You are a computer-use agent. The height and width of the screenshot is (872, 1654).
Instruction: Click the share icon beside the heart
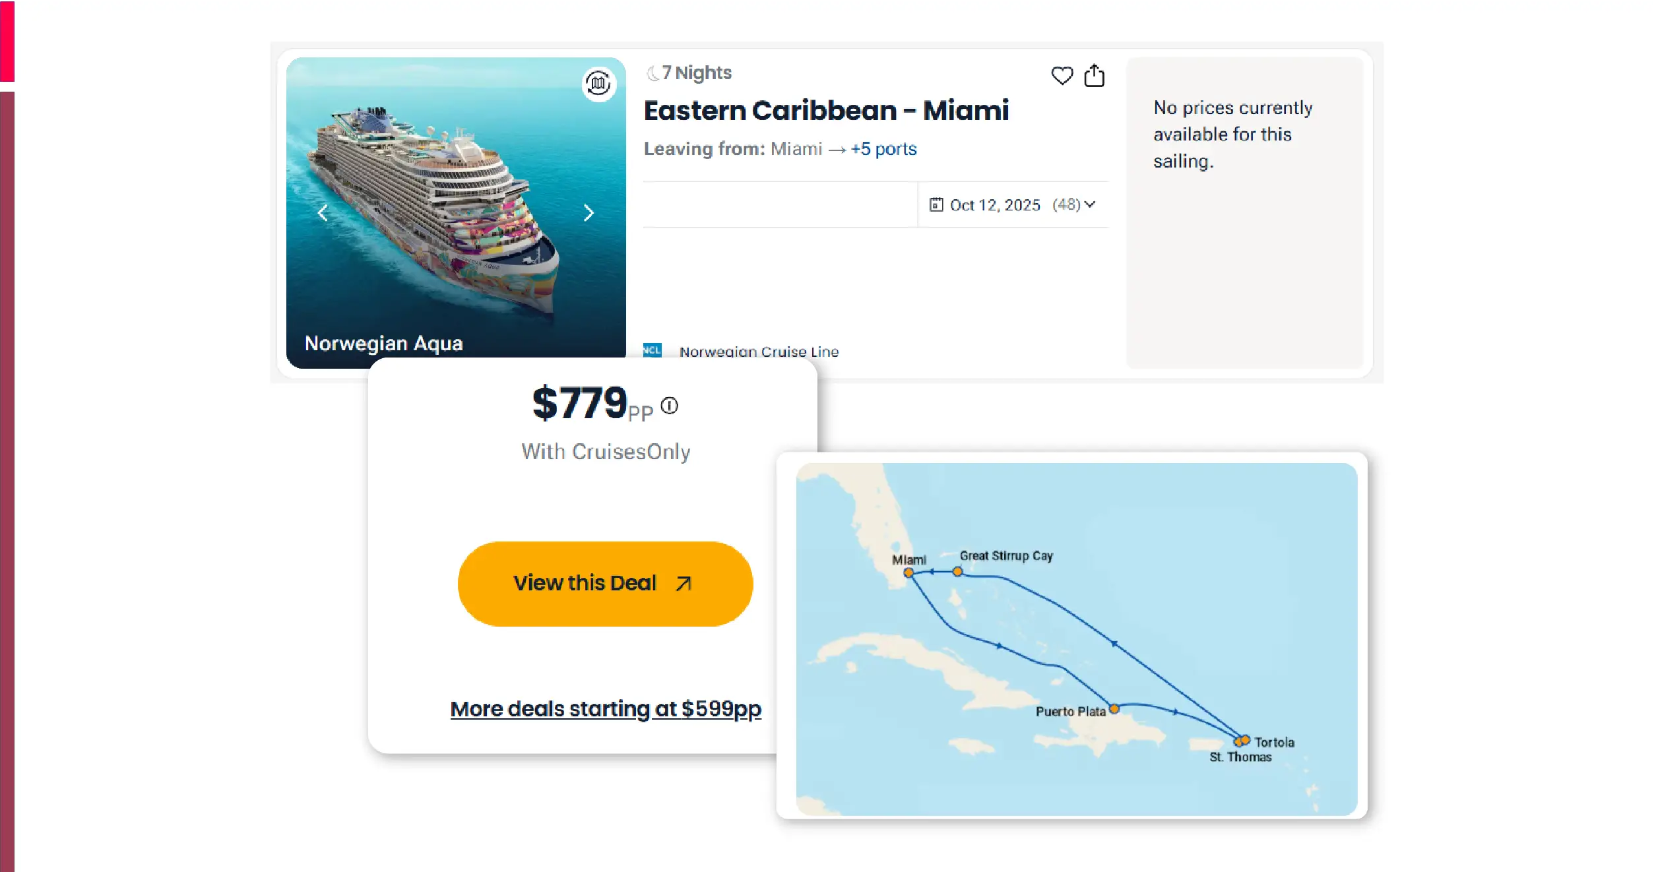point(1094,76)
